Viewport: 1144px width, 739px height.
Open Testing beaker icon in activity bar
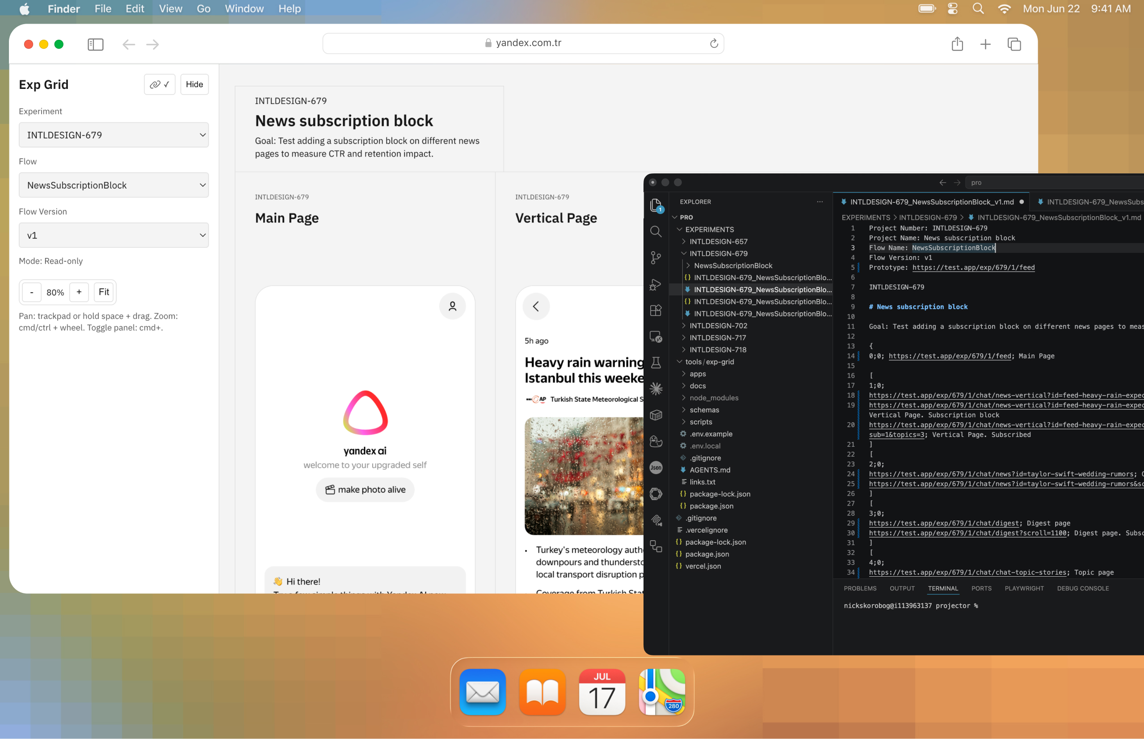point(656,362)
